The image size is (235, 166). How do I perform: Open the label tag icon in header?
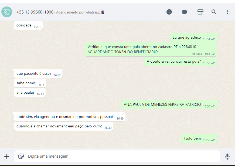coord(185,12)
